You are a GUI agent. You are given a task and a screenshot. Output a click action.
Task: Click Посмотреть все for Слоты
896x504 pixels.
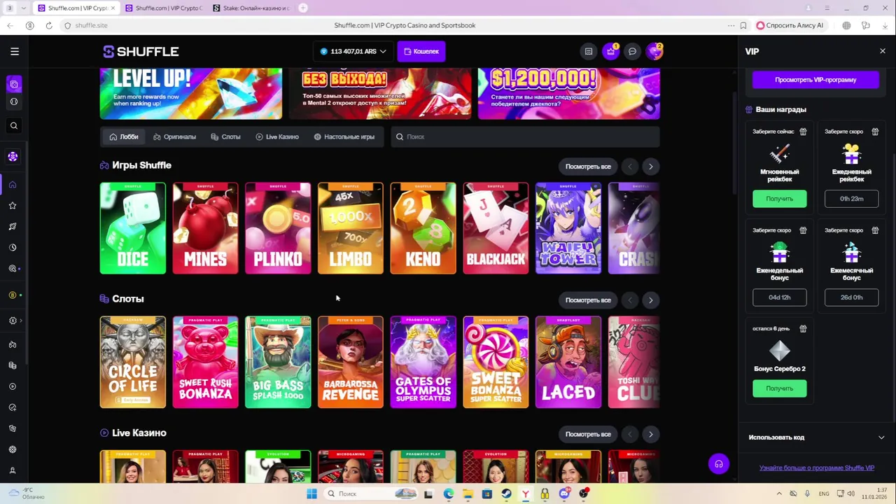pyautogui.click(x=588, y=300)
